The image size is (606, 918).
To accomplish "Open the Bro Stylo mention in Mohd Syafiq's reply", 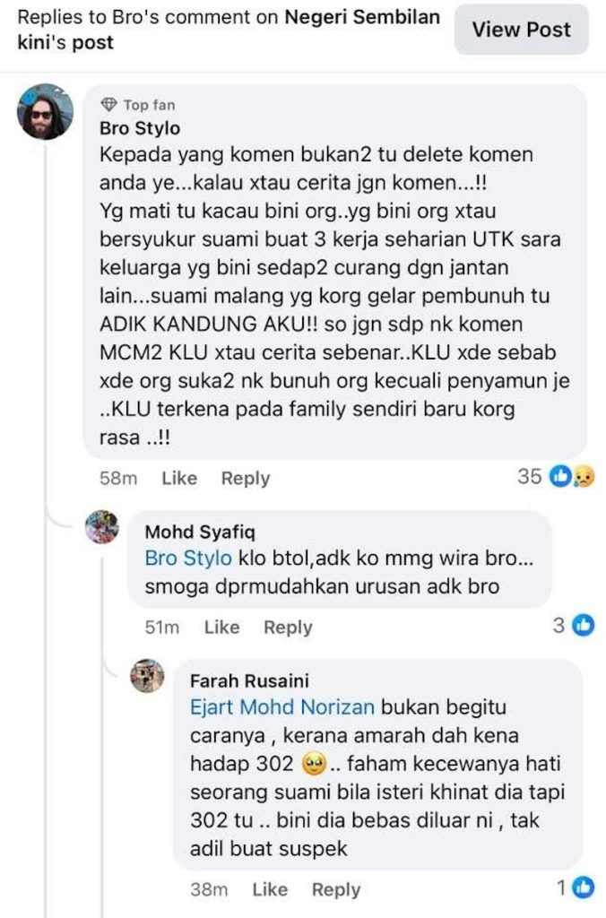I will tap(188, 558).
